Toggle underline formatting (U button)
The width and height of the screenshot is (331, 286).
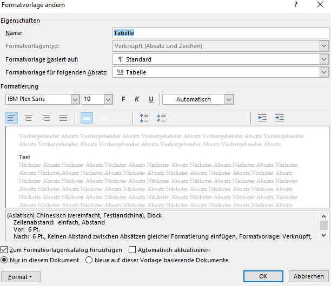pyautogui.click(x=151, y=99)
